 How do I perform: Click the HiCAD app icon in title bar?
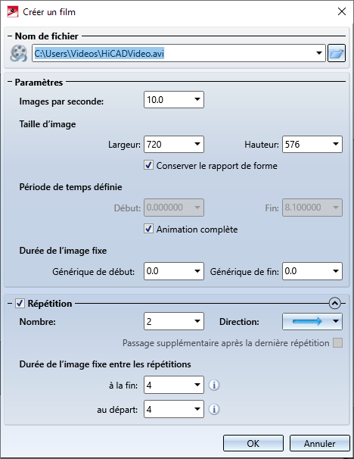pos(13,12)
